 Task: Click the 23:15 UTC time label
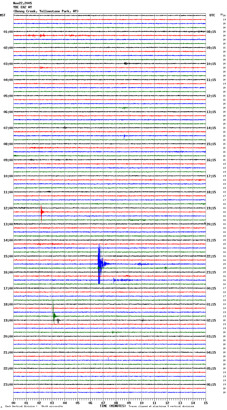point(211,272)
